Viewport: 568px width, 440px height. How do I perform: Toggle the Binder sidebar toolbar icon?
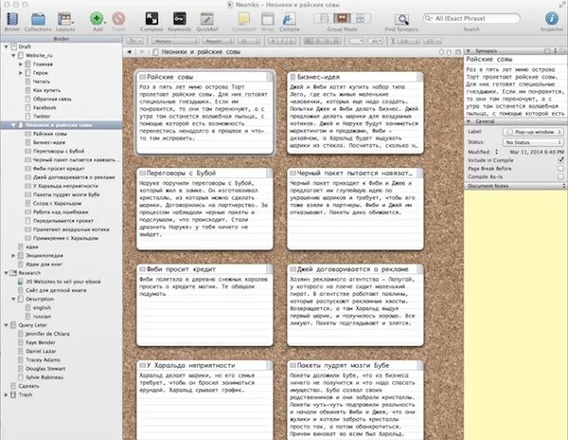tap(12, 19)
